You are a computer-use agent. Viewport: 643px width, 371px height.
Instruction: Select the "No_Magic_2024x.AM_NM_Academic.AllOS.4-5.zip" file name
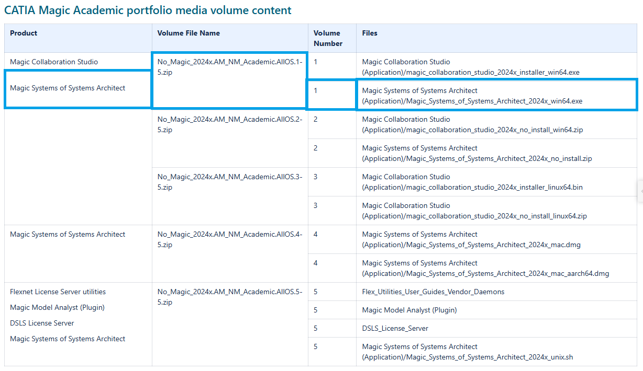[229, 239]
